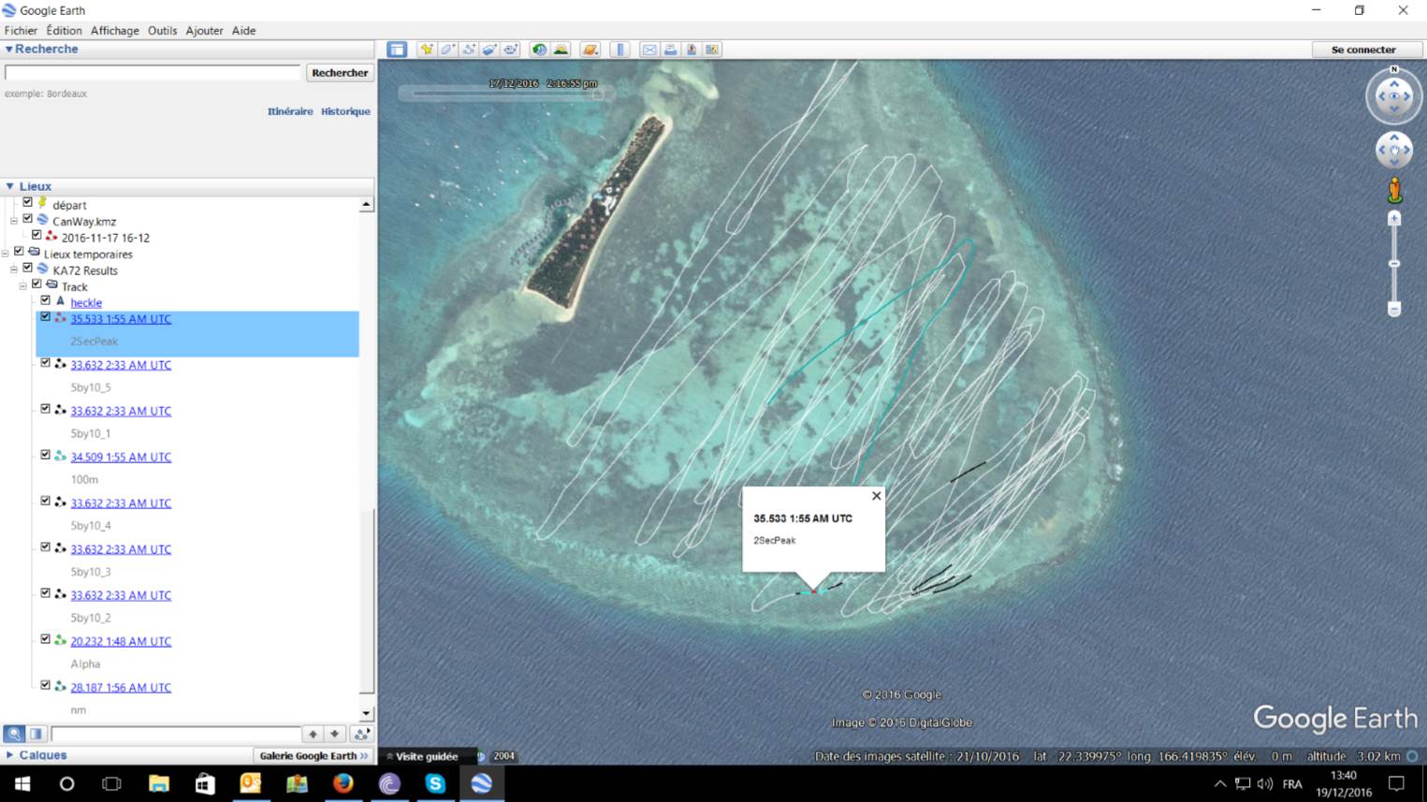Screen dimensions: 1427x802
Task: Click the email envelope toolbar icon
Action: 648,50
